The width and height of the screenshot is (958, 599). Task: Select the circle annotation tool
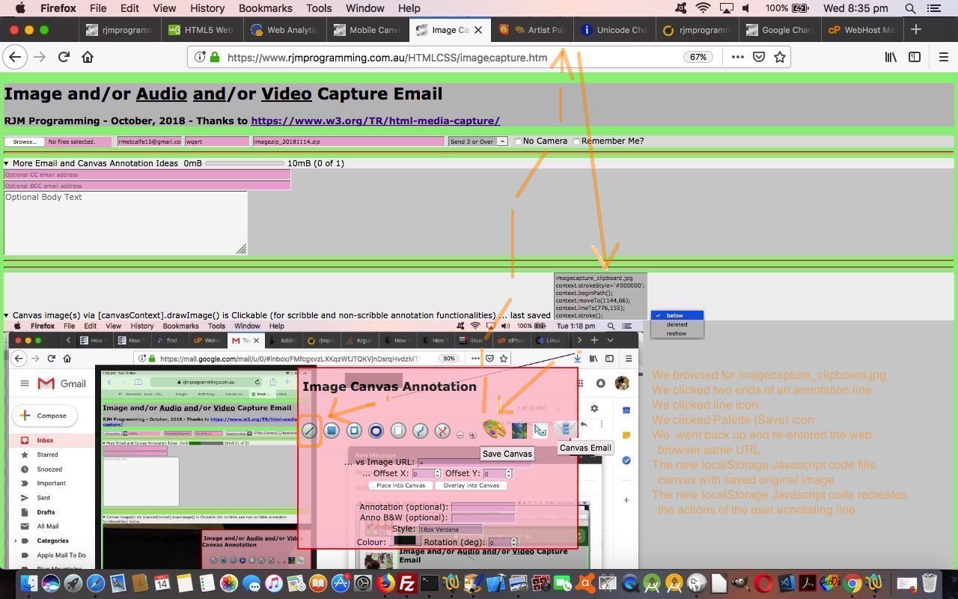coord(376,431)
